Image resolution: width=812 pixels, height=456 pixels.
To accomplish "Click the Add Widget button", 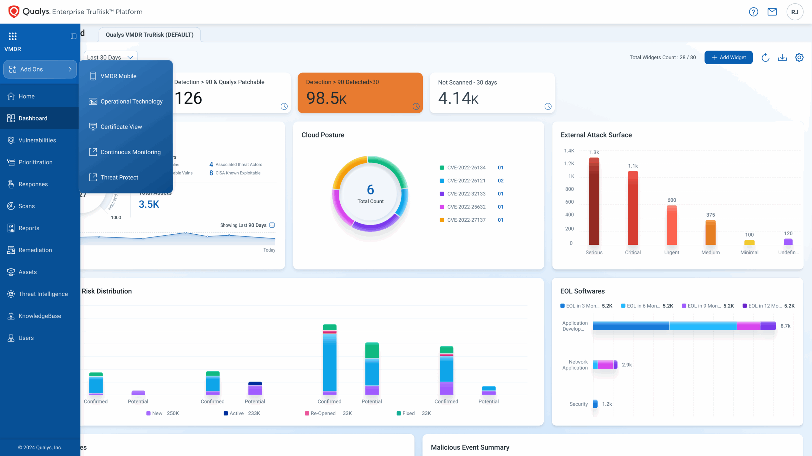I will tap(729, 57).
